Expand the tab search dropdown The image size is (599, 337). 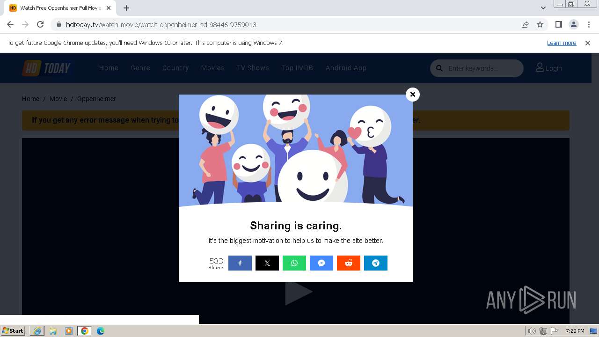pos(543,8)
